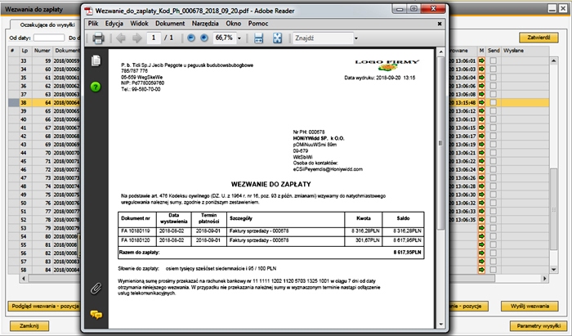
Task: Click the Znajdź search field
Action: pyautogui.click(x=324, y=38)
